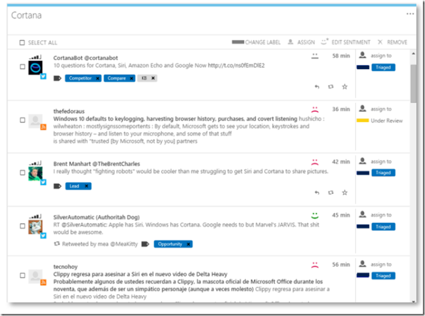
Task: Click Triaged label on CortanaBot post
Action: 383,67
